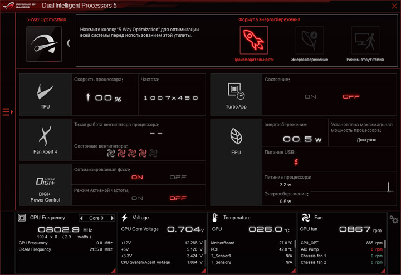Expand Fan panel corner triangle
The width and height of the screenshot is (401, 275).
[x=383, y=271]
